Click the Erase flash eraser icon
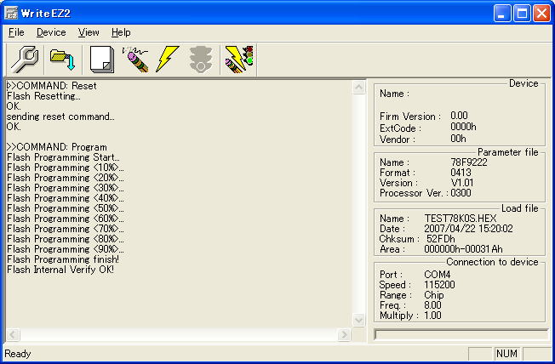Viewport: 555px width, 364px height. coord(135,59)
